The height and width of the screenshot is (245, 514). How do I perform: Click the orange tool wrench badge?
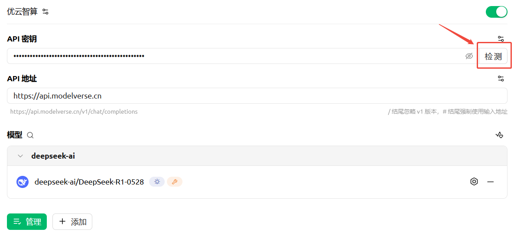coord(175,182)
